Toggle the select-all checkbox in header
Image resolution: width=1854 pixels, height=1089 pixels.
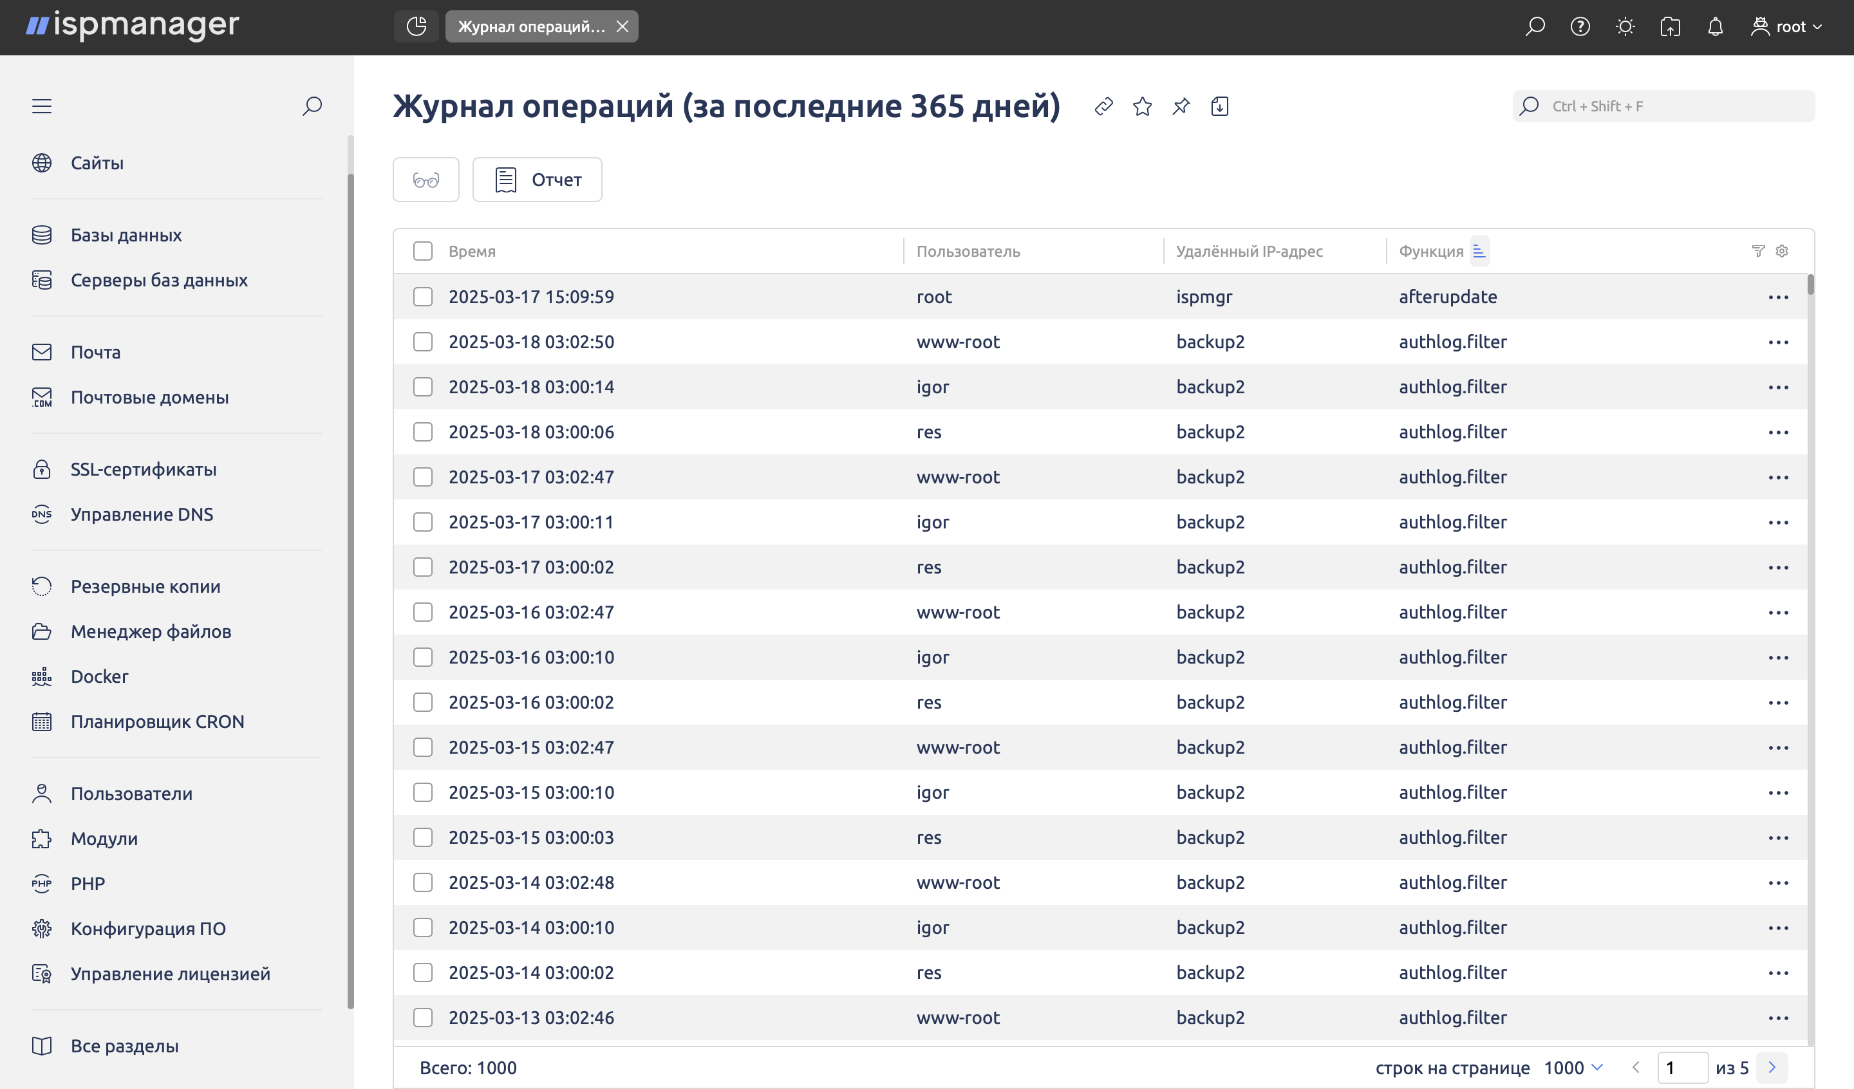[423, 251]
